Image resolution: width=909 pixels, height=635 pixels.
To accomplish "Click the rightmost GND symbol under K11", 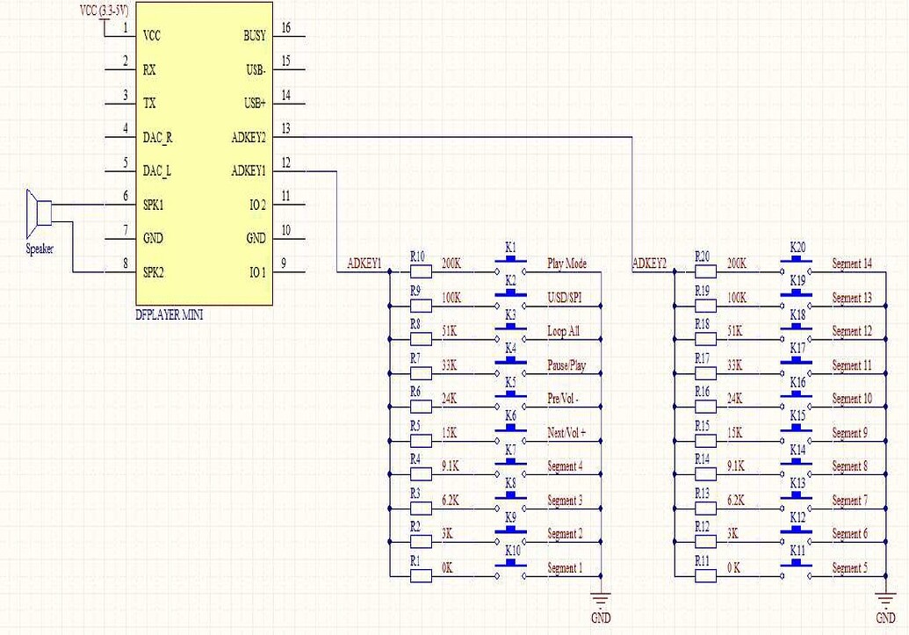I will click(885, 602).
